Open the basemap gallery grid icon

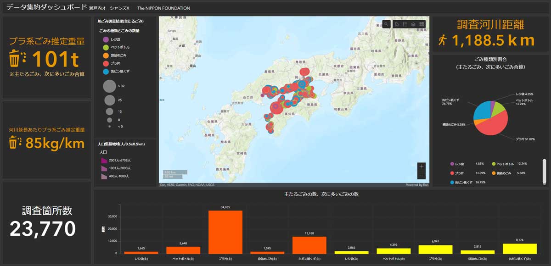pos(422,24)
